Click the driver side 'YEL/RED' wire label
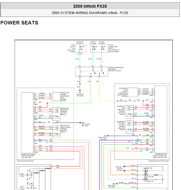This screenshot has width=181, height=190. pos(41,135)
